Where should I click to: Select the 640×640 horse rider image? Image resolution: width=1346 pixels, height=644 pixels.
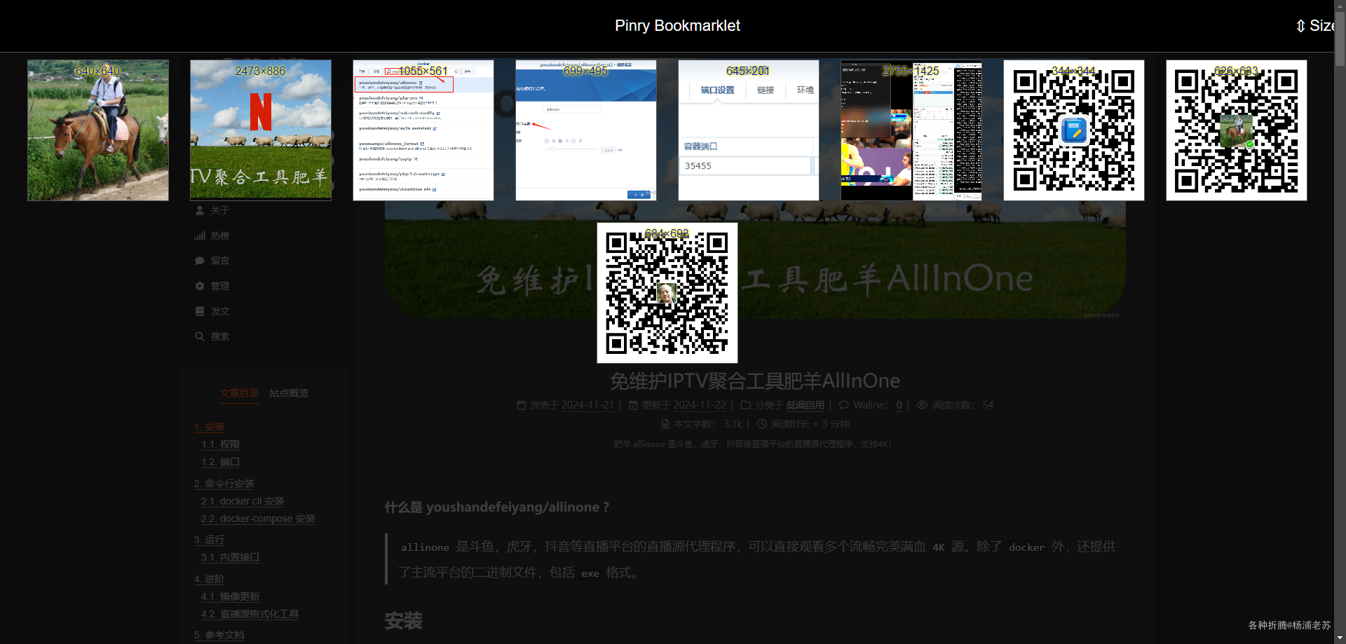[x=98, y=130]
